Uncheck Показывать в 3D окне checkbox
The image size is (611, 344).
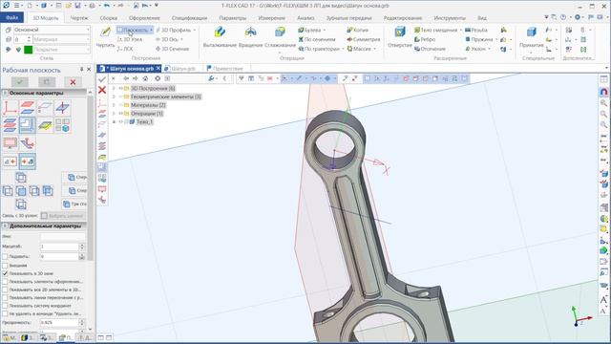pos(5,273)
